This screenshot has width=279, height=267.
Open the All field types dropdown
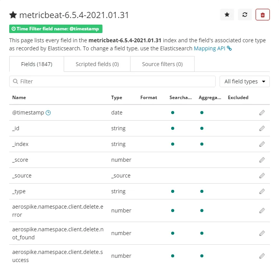tap(244, 81)
